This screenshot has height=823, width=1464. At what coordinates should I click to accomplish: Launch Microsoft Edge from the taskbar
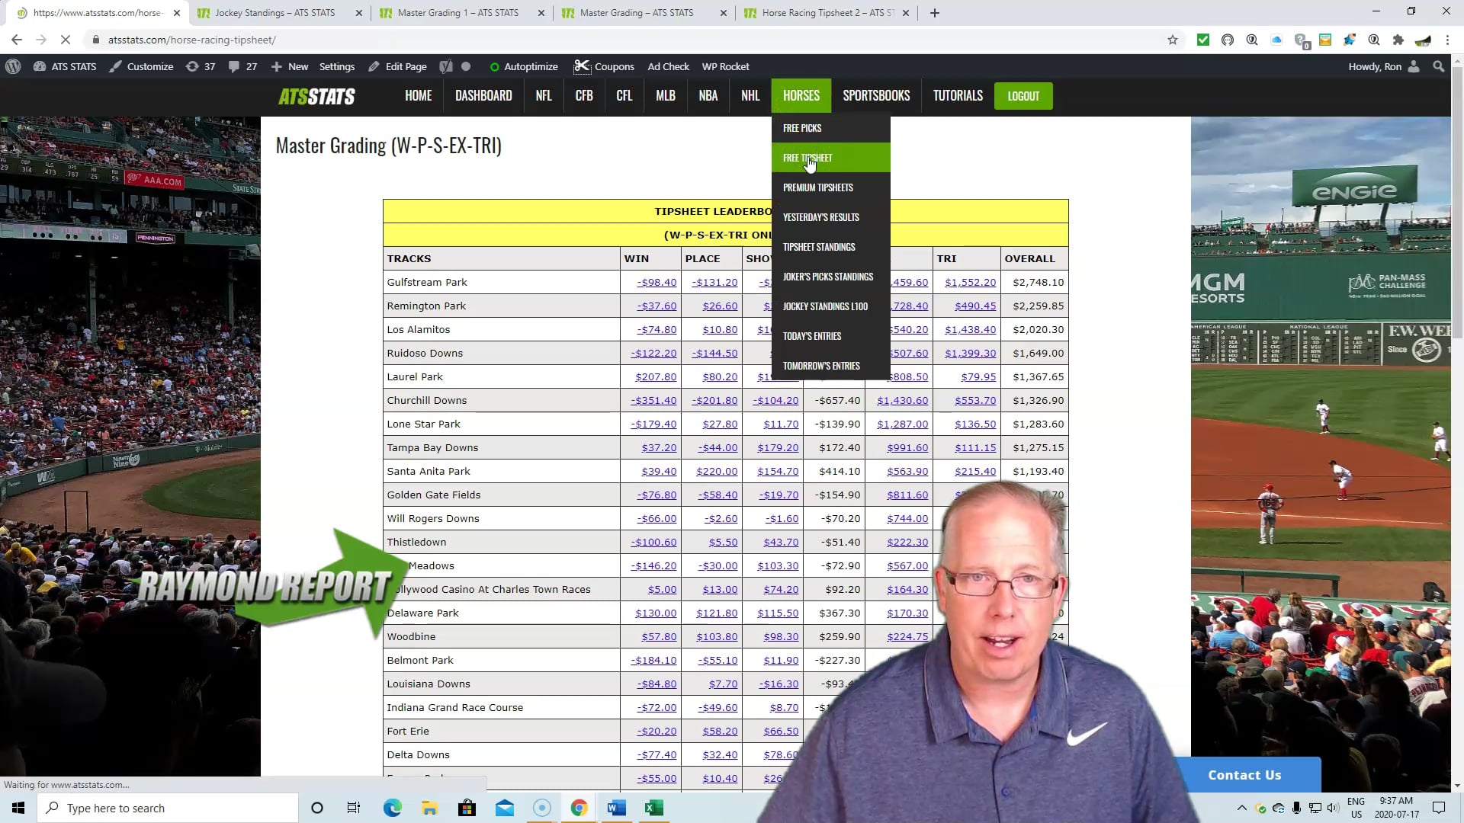(x=392, y=808)
